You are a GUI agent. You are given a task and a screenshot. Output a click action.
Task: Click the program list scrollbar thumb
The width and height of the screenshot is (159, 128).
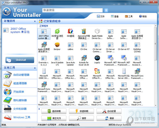click(156, 44)
